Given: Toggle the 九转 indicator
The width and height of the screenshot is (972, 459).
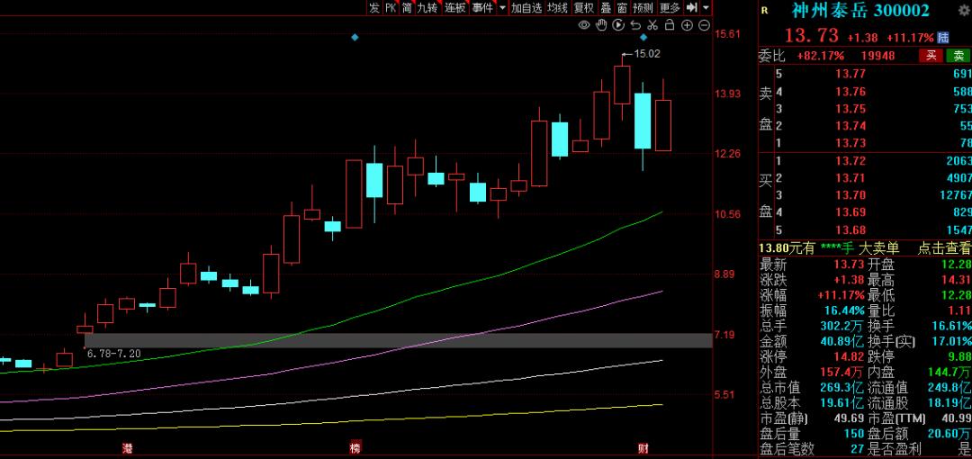Looking at the screenshot, I should click(427, 7).
